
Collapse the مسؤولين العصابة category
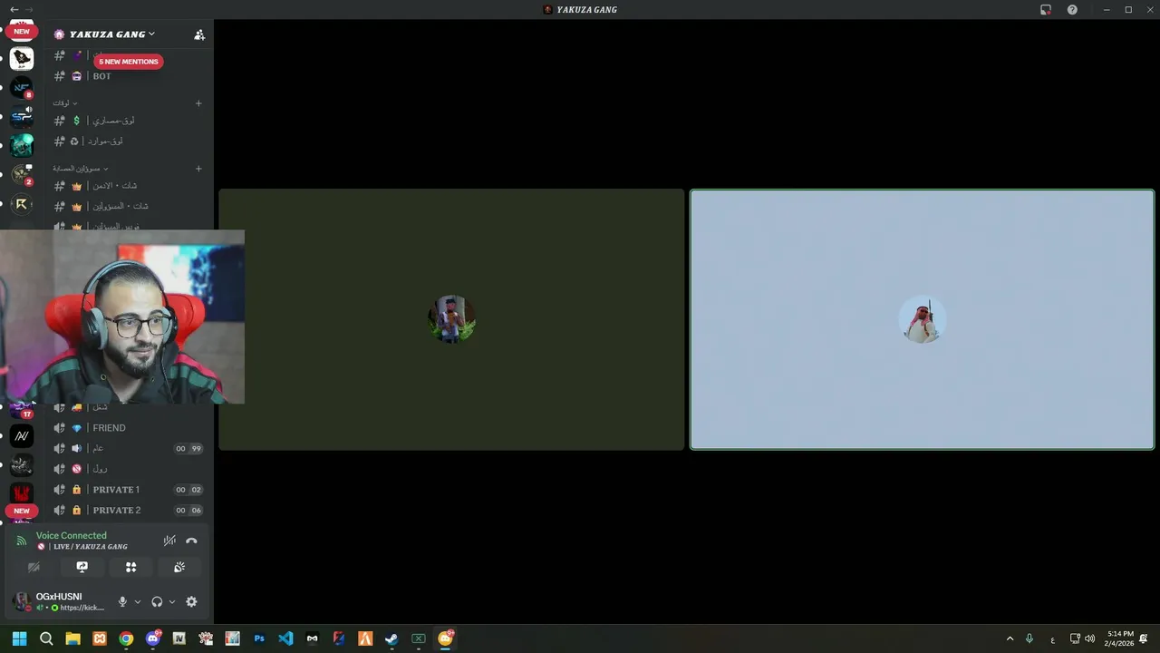(x=80, y=169)
